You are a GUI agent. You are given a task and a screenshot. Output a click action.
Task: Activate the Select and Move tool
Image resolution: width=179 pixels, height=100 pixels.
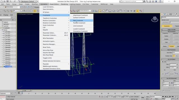35,11
